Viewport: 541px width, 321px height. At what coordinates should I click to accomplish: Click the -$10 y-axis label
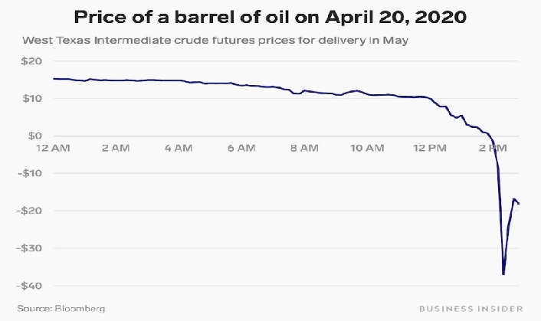[30, 173]
